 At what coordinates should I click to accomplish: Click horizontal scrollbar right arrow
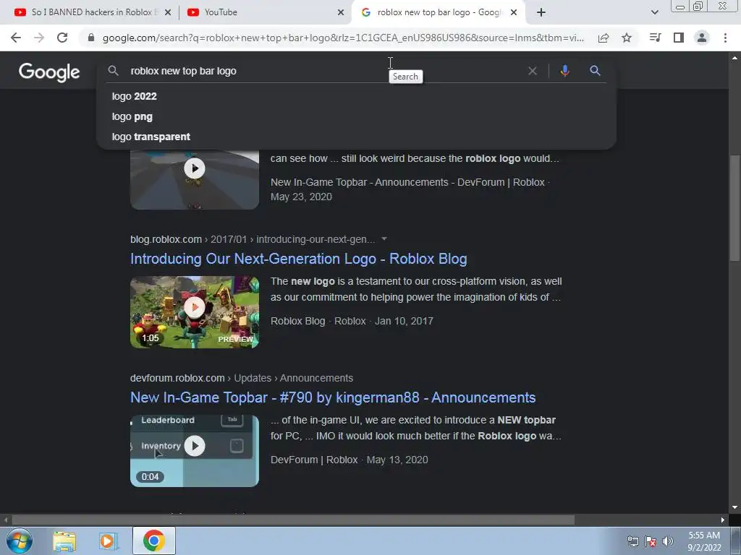click(x=723, y=520)
